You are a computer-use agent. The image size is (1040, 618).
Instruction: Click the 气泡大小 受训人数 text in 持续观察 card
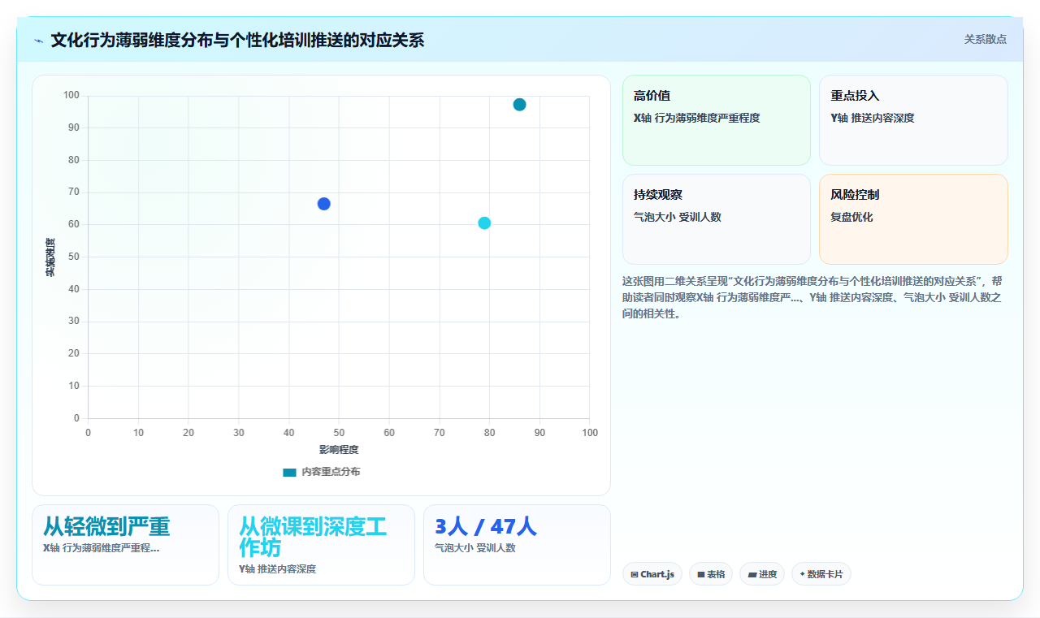click(677, 217)
